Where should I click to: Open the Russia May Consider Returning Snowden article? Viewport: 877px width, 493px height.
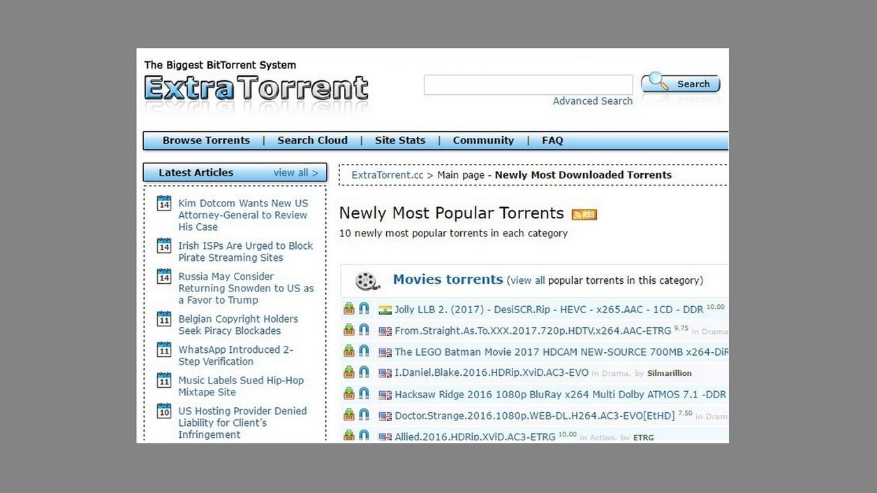(246, 288)
